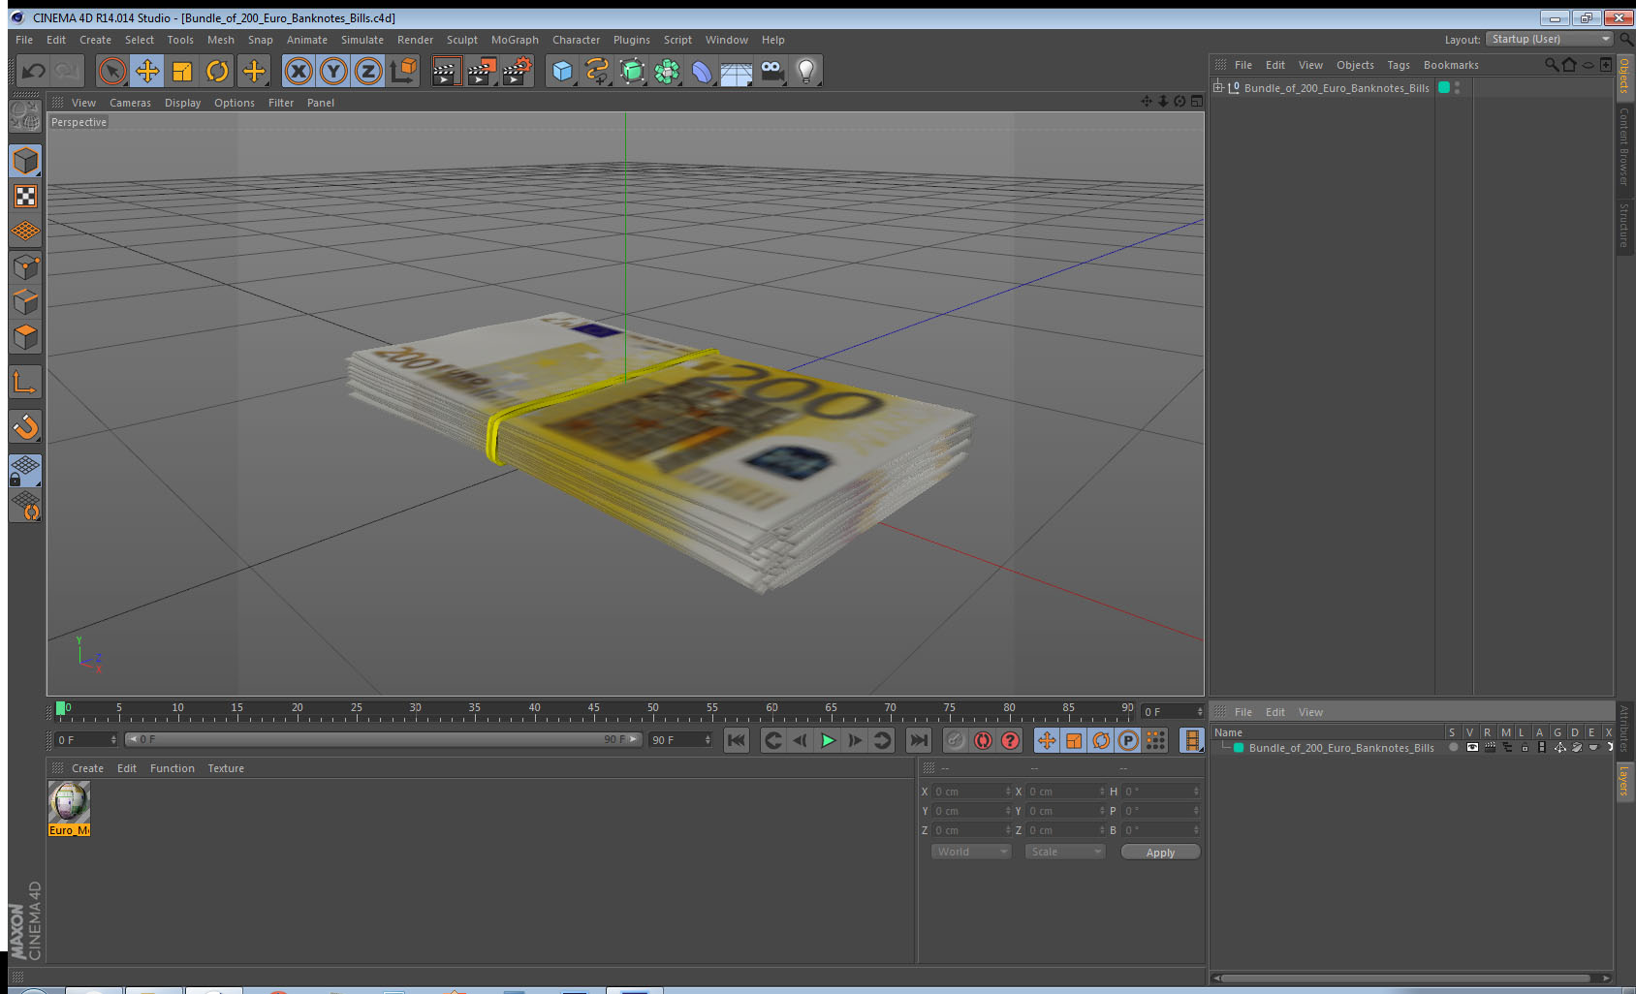Screen dimensions: 1636x994
Task: Open the Scale mode dropdown
Action: (1065, 852)
